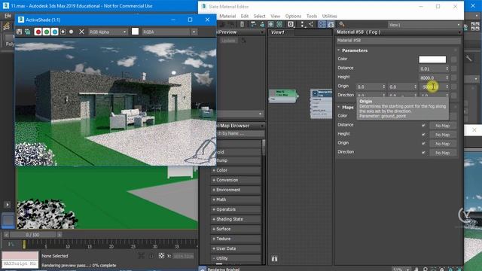Expand the Math category in Map Browser
Viewport: 482px width, 271px height.
pyautogui.click(x=236, y=199)
